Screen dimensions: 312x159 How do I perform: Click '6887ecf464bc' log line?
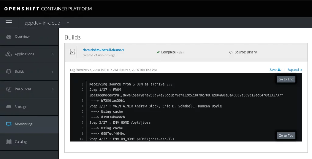[108, 133]
